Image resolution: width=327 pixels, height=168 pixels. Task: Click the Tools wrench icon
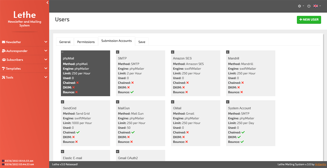pyautogui.click(x=4, y=77)
